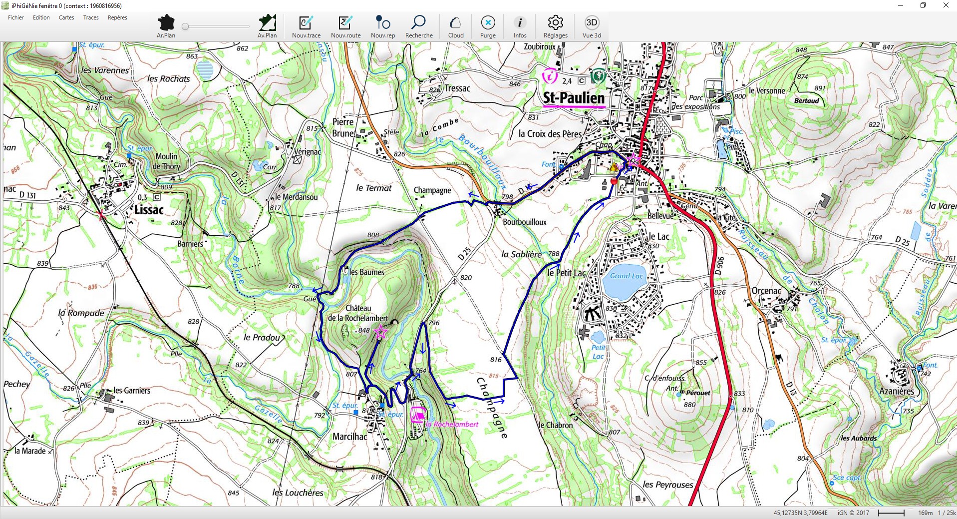The image size is (957, 519).
Task: Click the map layer opacity slider
Action: (x=216, y=26)
